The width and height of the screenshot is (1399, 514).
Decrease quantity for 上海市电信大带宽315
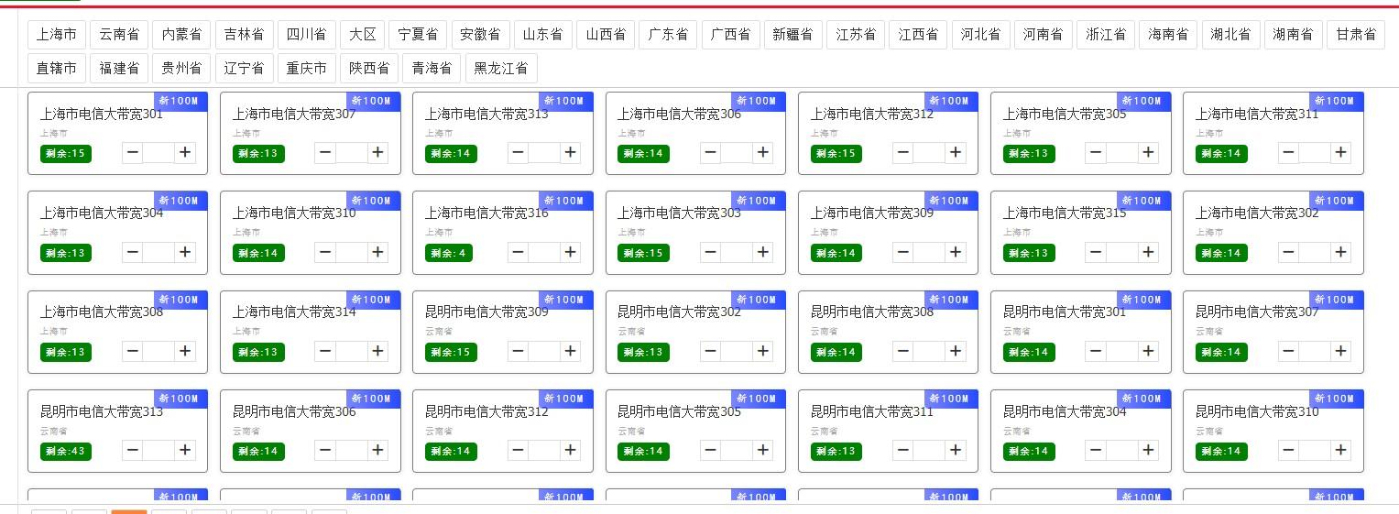1096,252
